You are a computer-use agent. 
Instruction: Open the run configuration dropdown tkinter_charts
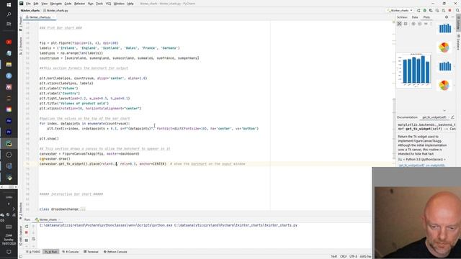[400, 11]
